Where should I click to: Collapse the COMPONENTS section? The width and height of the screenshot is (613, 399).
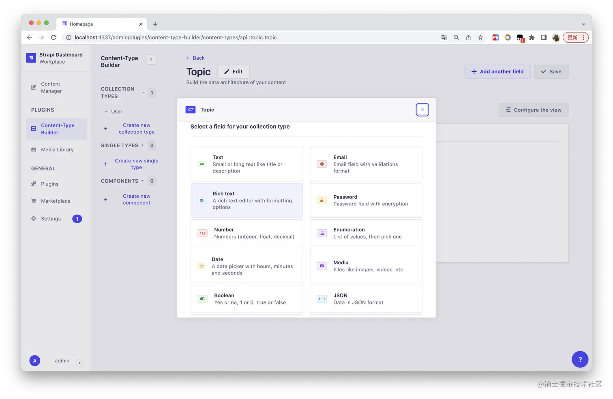[x=142, y=181]
